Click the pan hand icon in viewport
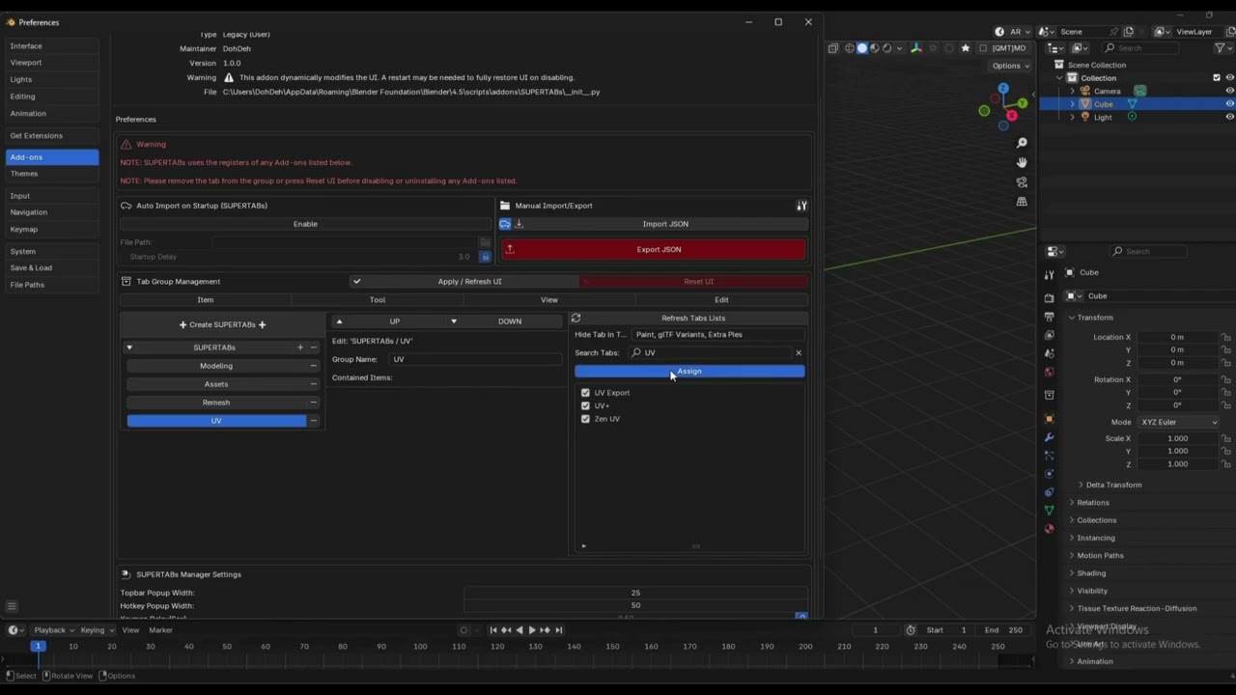Viewport: 1236px width, 695px height. [1022, 162]
